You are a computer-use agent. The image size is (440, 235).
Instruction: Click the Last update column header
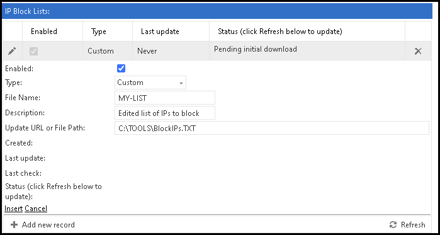pyautogui.click(x=160, y=32)
